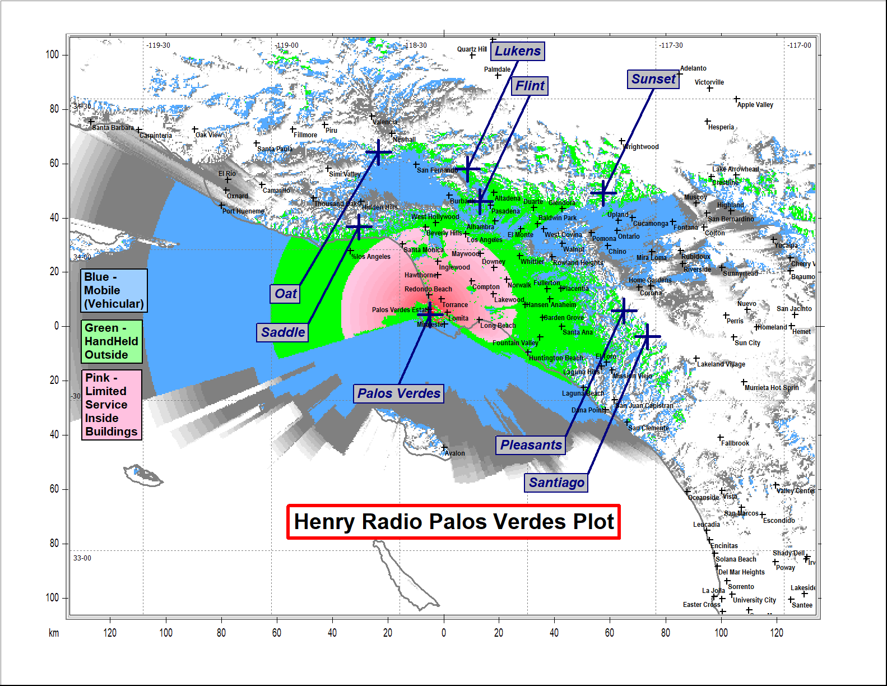The height and width of the screenshot is (686, 887).
Task: Click the Compton city label
Action: point(486,287)
